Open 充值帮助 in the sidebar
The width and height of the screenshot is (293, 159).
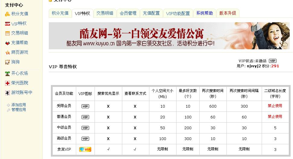(x=20, y=43)
